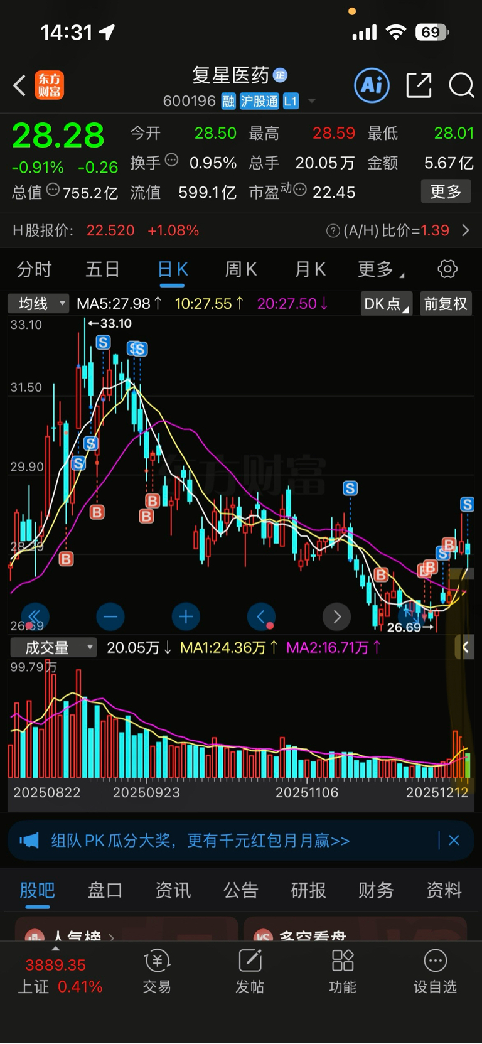Tap the high marker 33.10 on chart
This screenshot has width=482, height=1044.
click(109, 323)
